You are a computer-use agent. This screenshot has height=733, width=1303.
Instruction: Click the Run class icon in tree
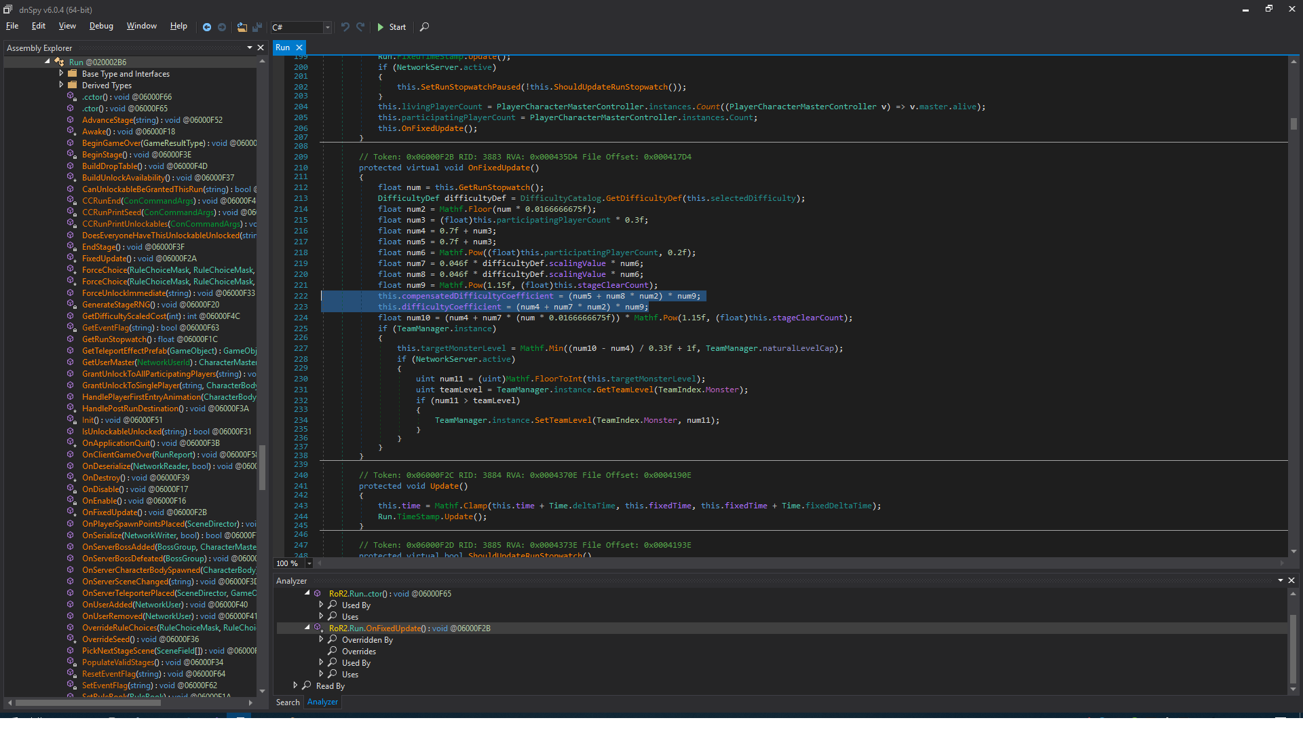click(x=59, y=62)
